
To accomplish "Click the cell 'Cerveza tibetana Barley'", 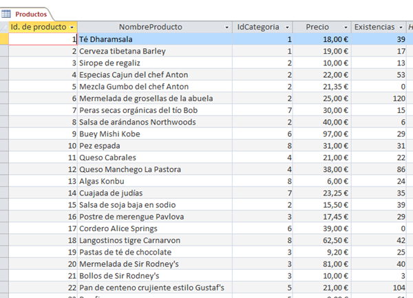I will tap(155, 51).
